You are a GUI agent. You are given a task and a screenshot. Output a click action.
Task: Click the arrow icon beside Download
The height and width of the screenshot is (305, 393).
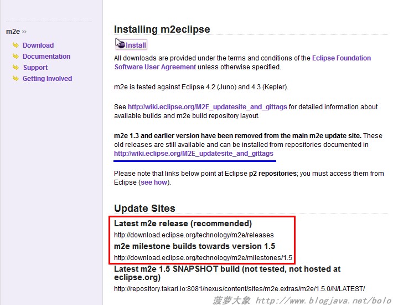coord(15,45)
